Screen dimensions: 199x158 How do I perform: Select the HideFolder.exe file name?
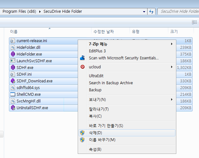tap(29, 54)
